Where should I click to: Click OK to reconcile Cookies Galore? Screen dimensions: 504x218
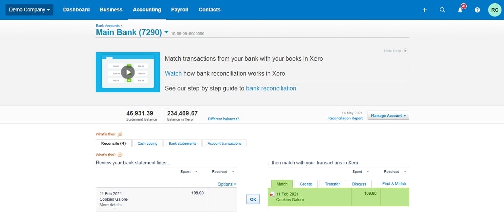tap(253, 199)
